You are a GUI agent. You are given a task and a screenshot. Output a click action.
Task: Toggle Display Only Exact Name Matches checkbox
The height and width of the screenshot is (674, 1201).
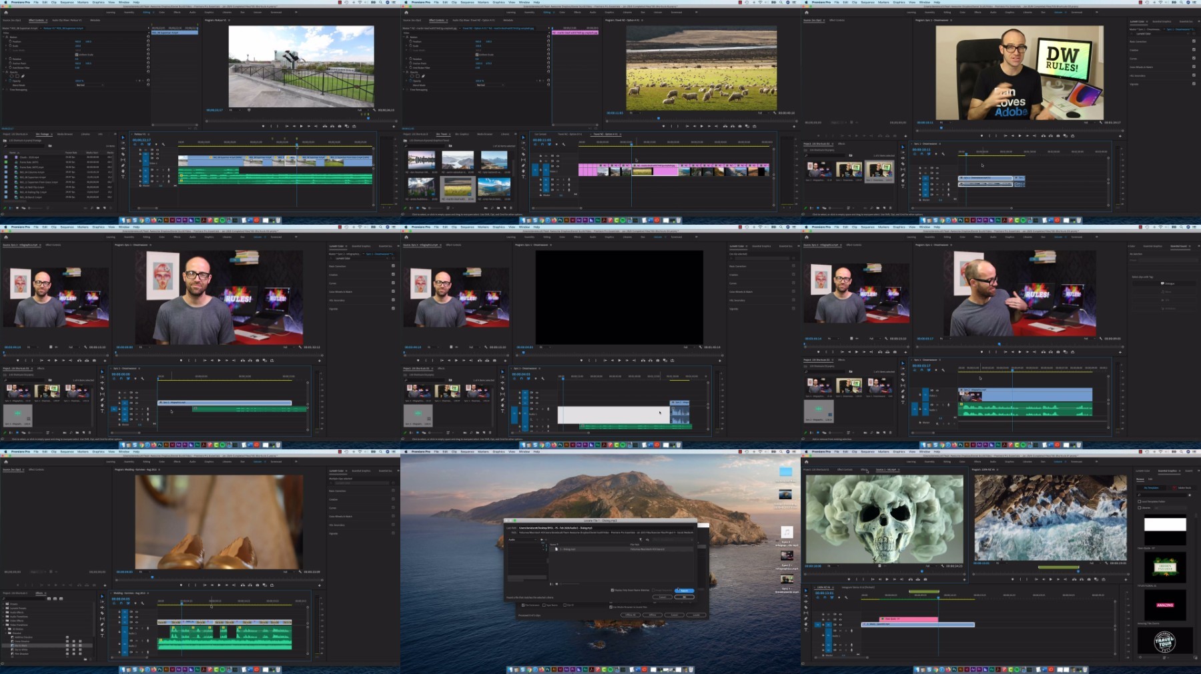(613, 590)
